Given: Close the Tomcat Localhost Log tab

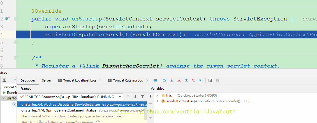Looking at the screenshot, I should coord(101,80).
